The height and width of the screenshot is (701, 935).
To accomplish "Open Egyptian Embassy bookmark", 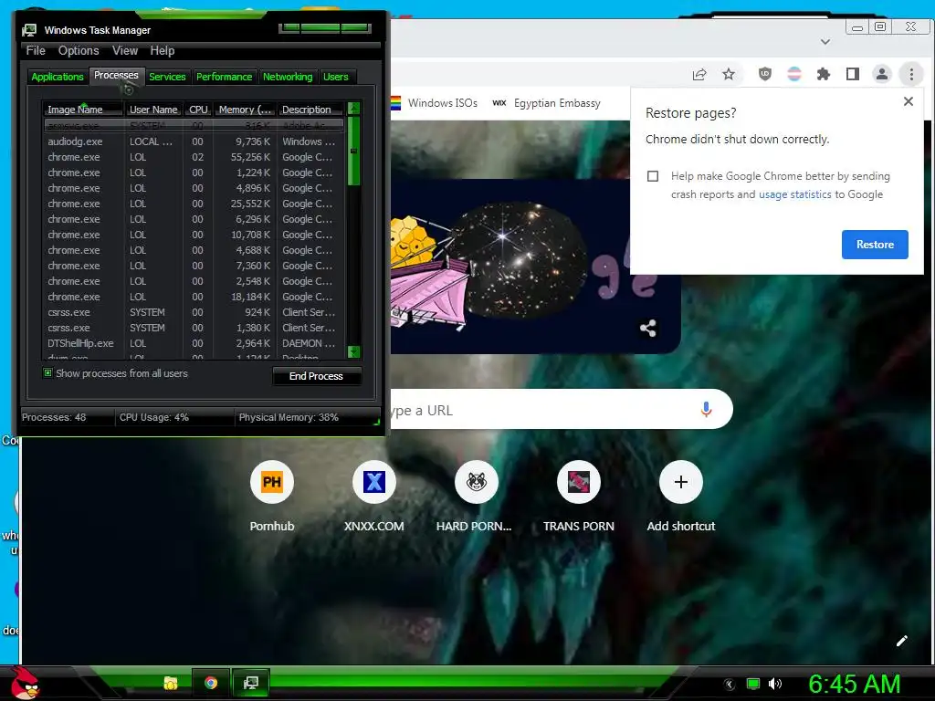I will point(548,103).
